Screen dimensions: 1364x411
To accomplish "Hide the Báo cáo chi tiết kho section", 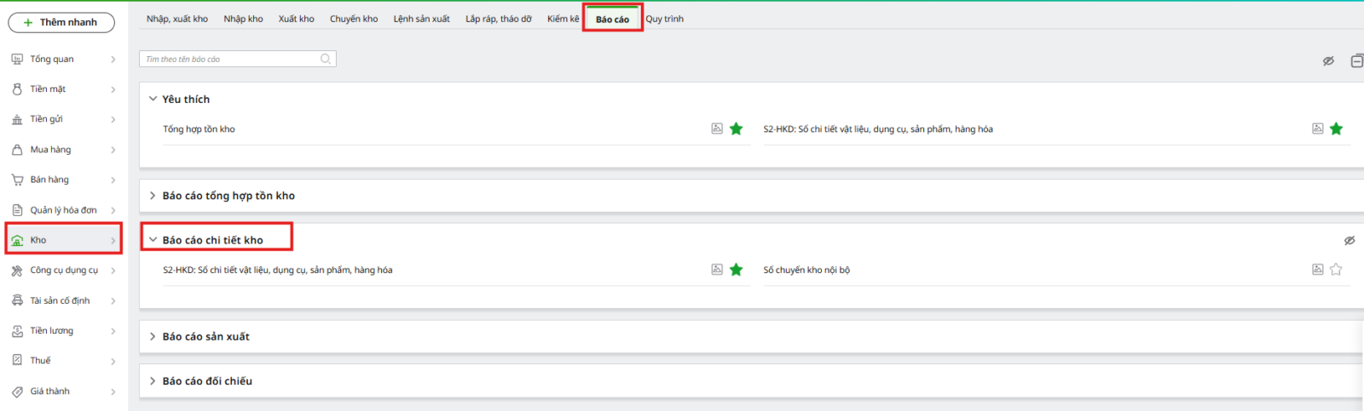I will pyautogui.click(x=1350, y=241).
